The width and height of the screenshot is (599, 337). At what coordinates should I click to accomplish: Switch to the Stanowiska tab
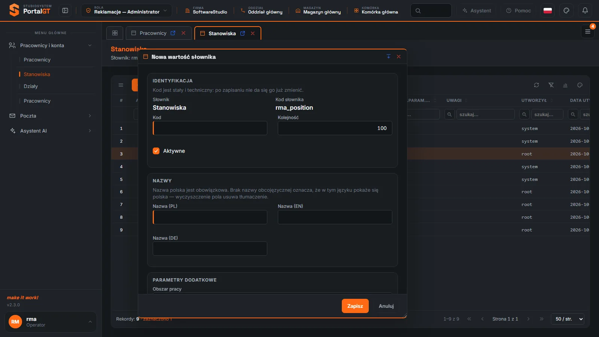[222, 33]
